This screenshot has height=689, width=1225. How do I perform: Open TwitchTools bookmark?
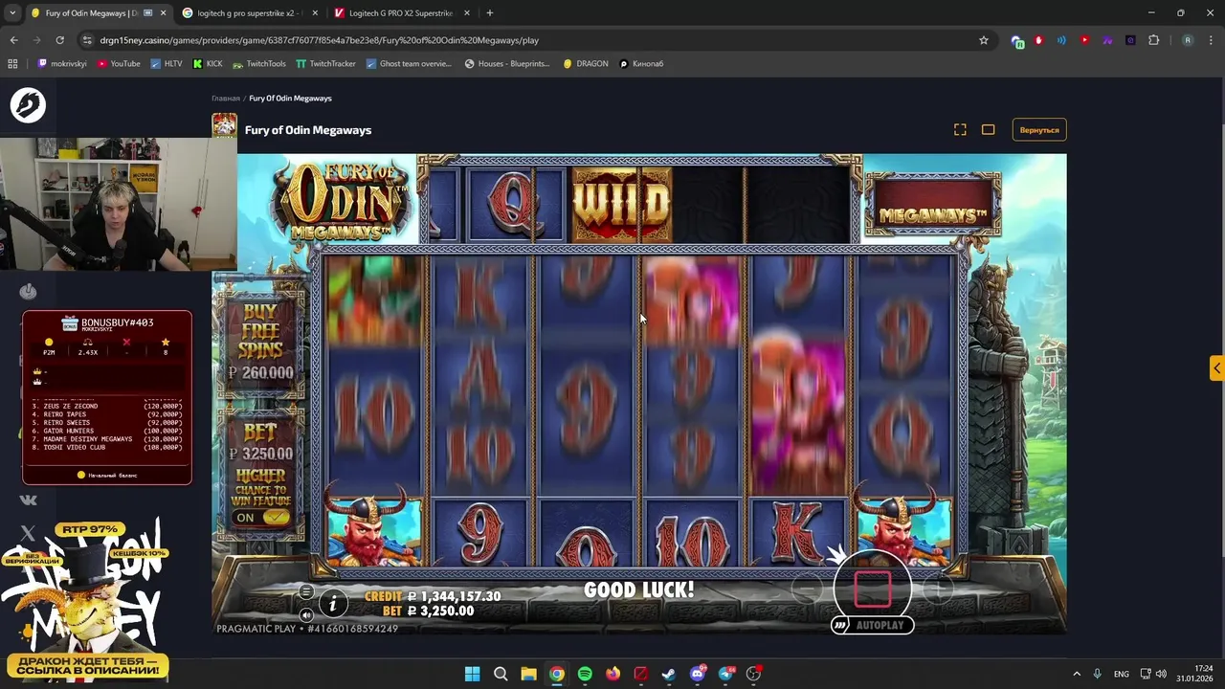point(259,64)
